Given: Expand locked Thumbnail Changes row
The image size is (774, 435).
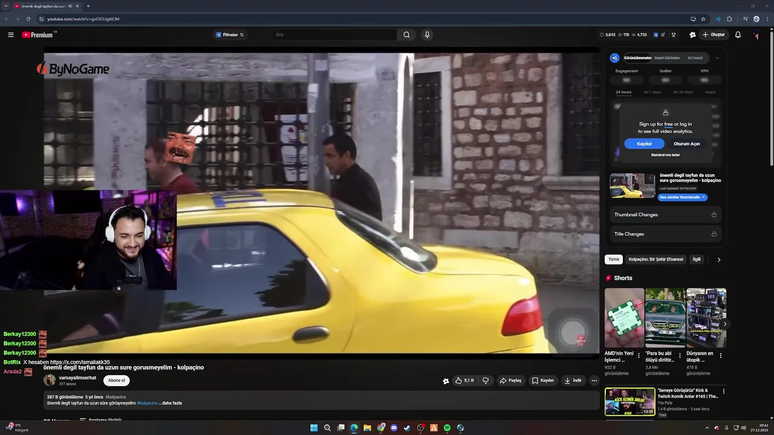Looking at the screenshot, I should [665, 214].
